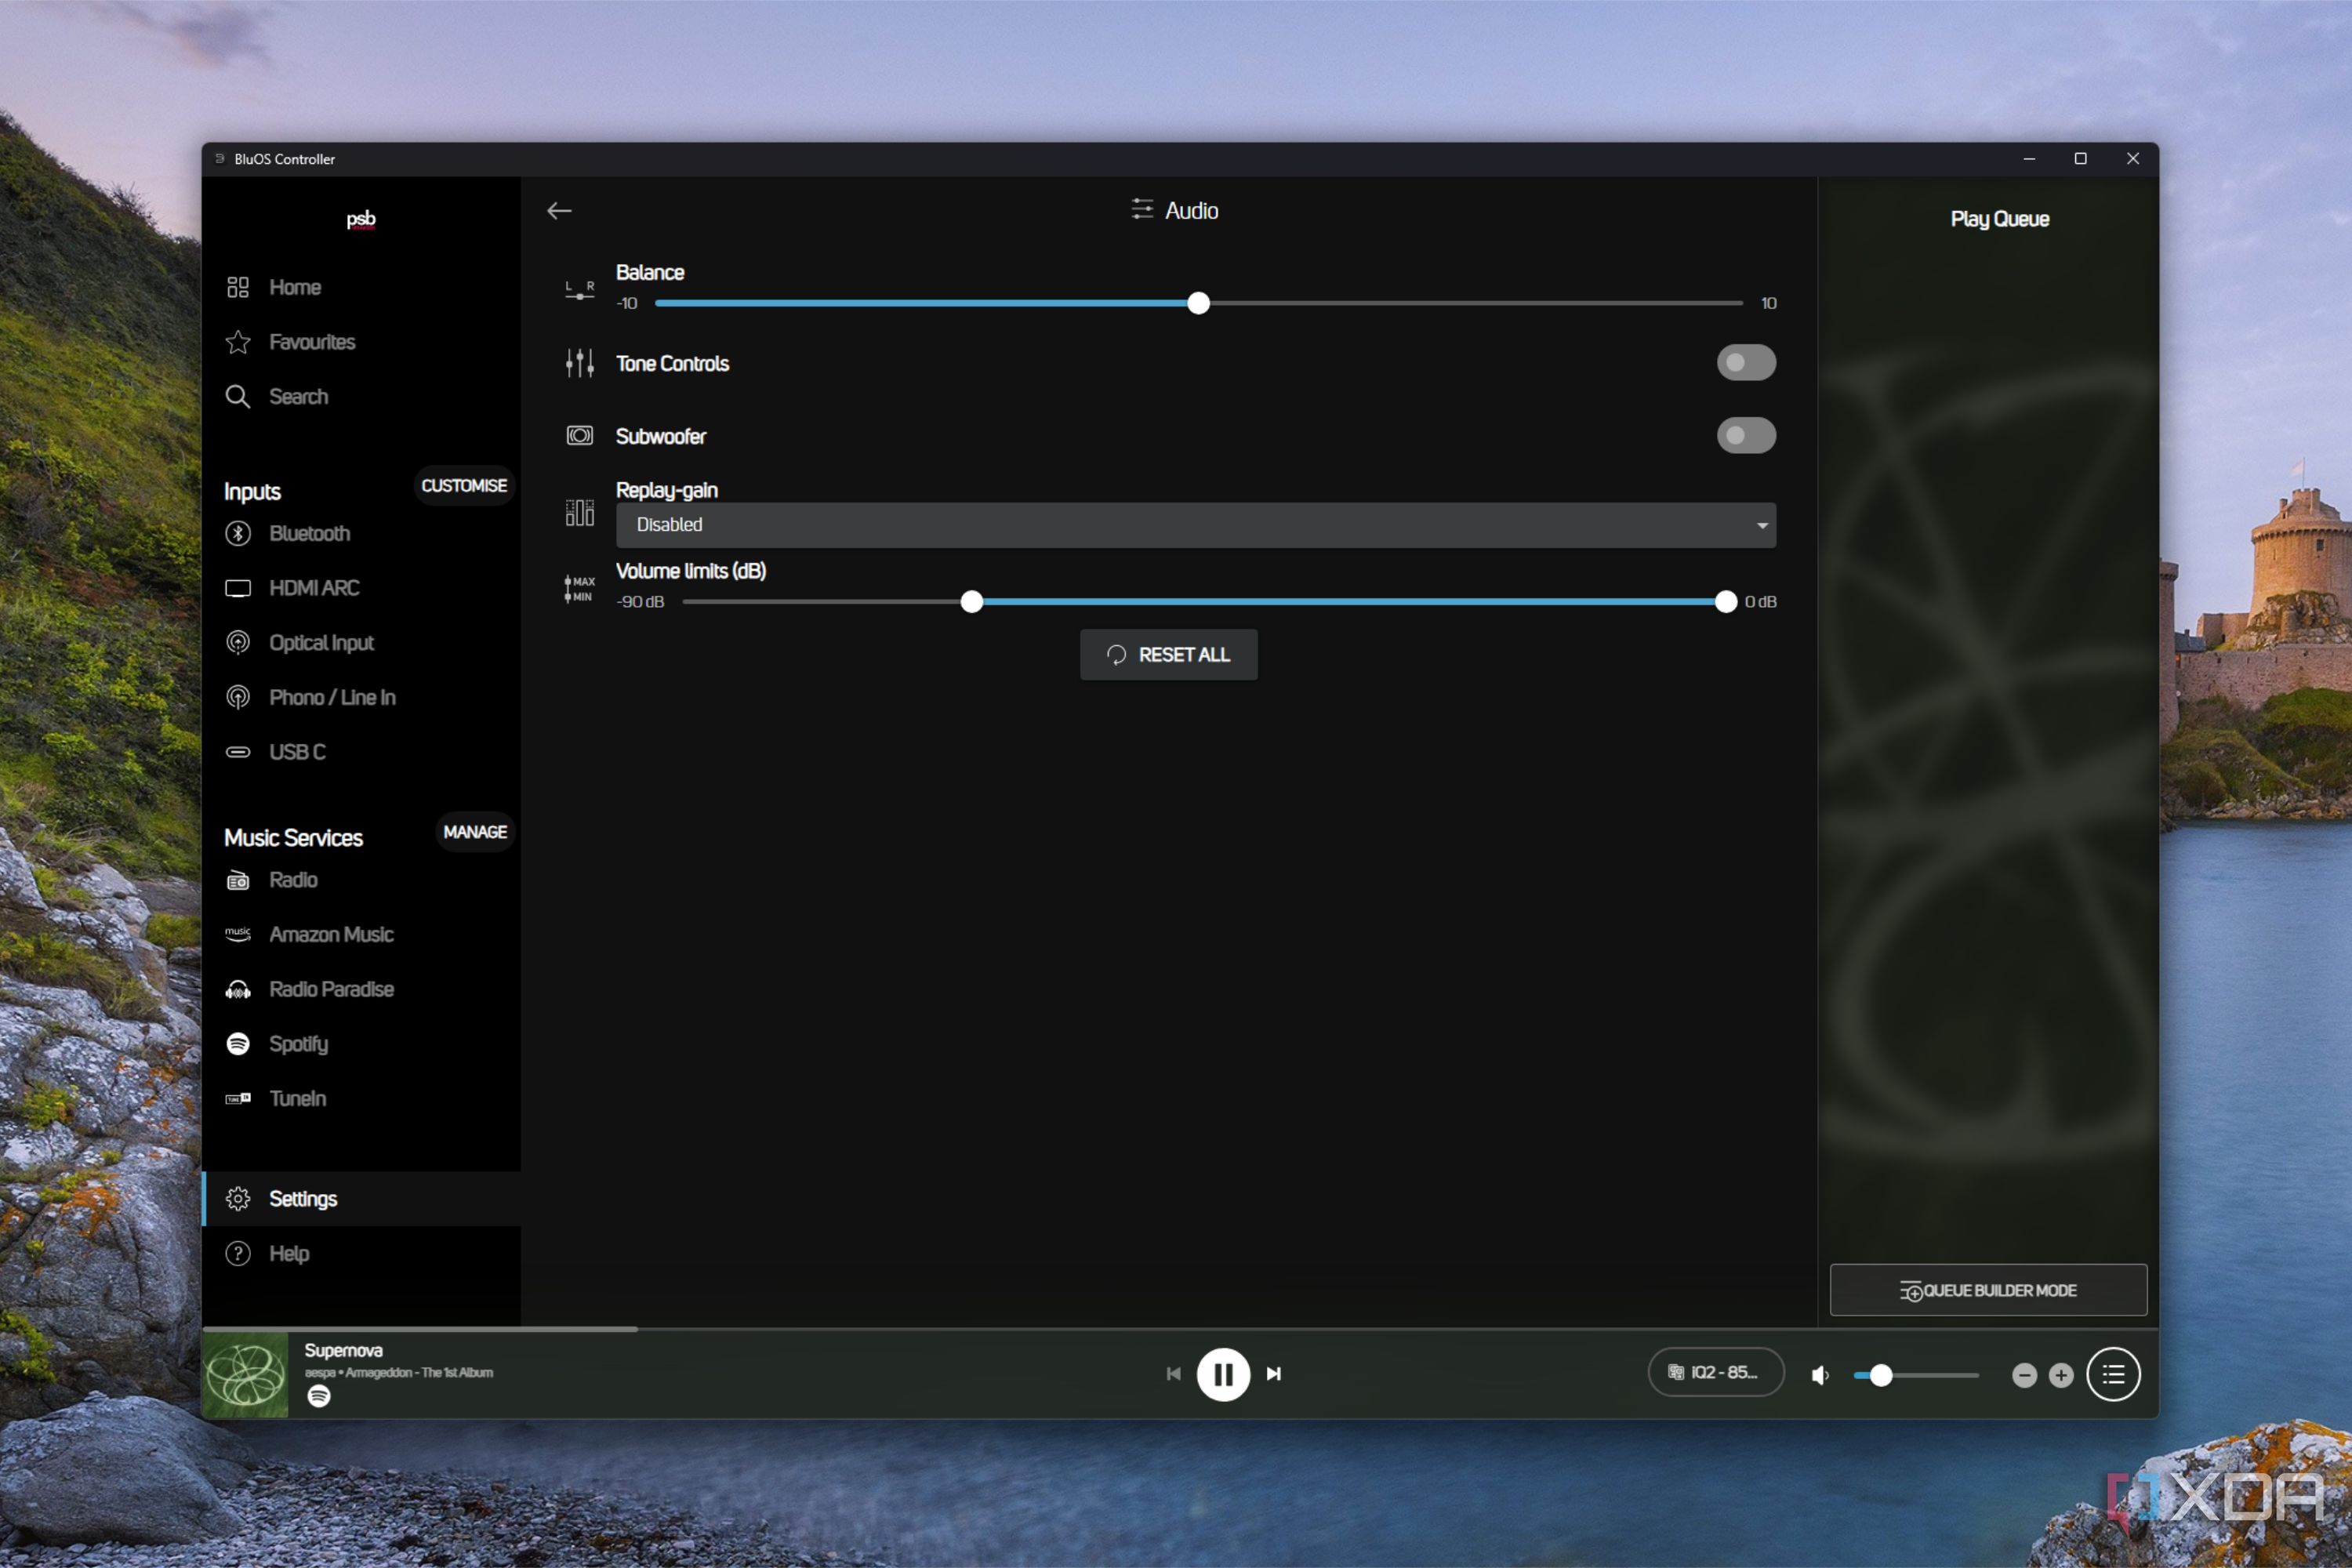Toggle the play queue list icon
Image resolution: width=2352 pixels, height=1568 pixels.
tap(2113, 1374)
